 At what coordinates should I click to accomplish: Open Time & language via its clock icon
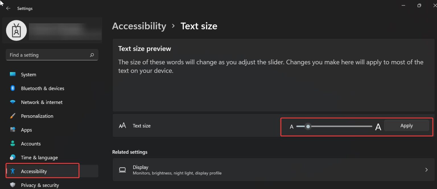pos(13,157)
